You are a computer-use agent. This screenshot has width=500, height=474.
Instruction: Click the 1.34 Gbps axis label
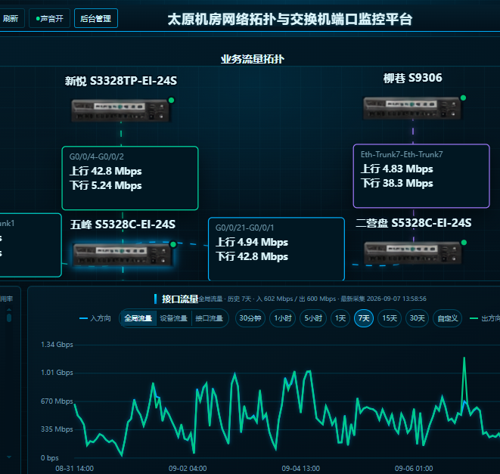coord(57,344)
